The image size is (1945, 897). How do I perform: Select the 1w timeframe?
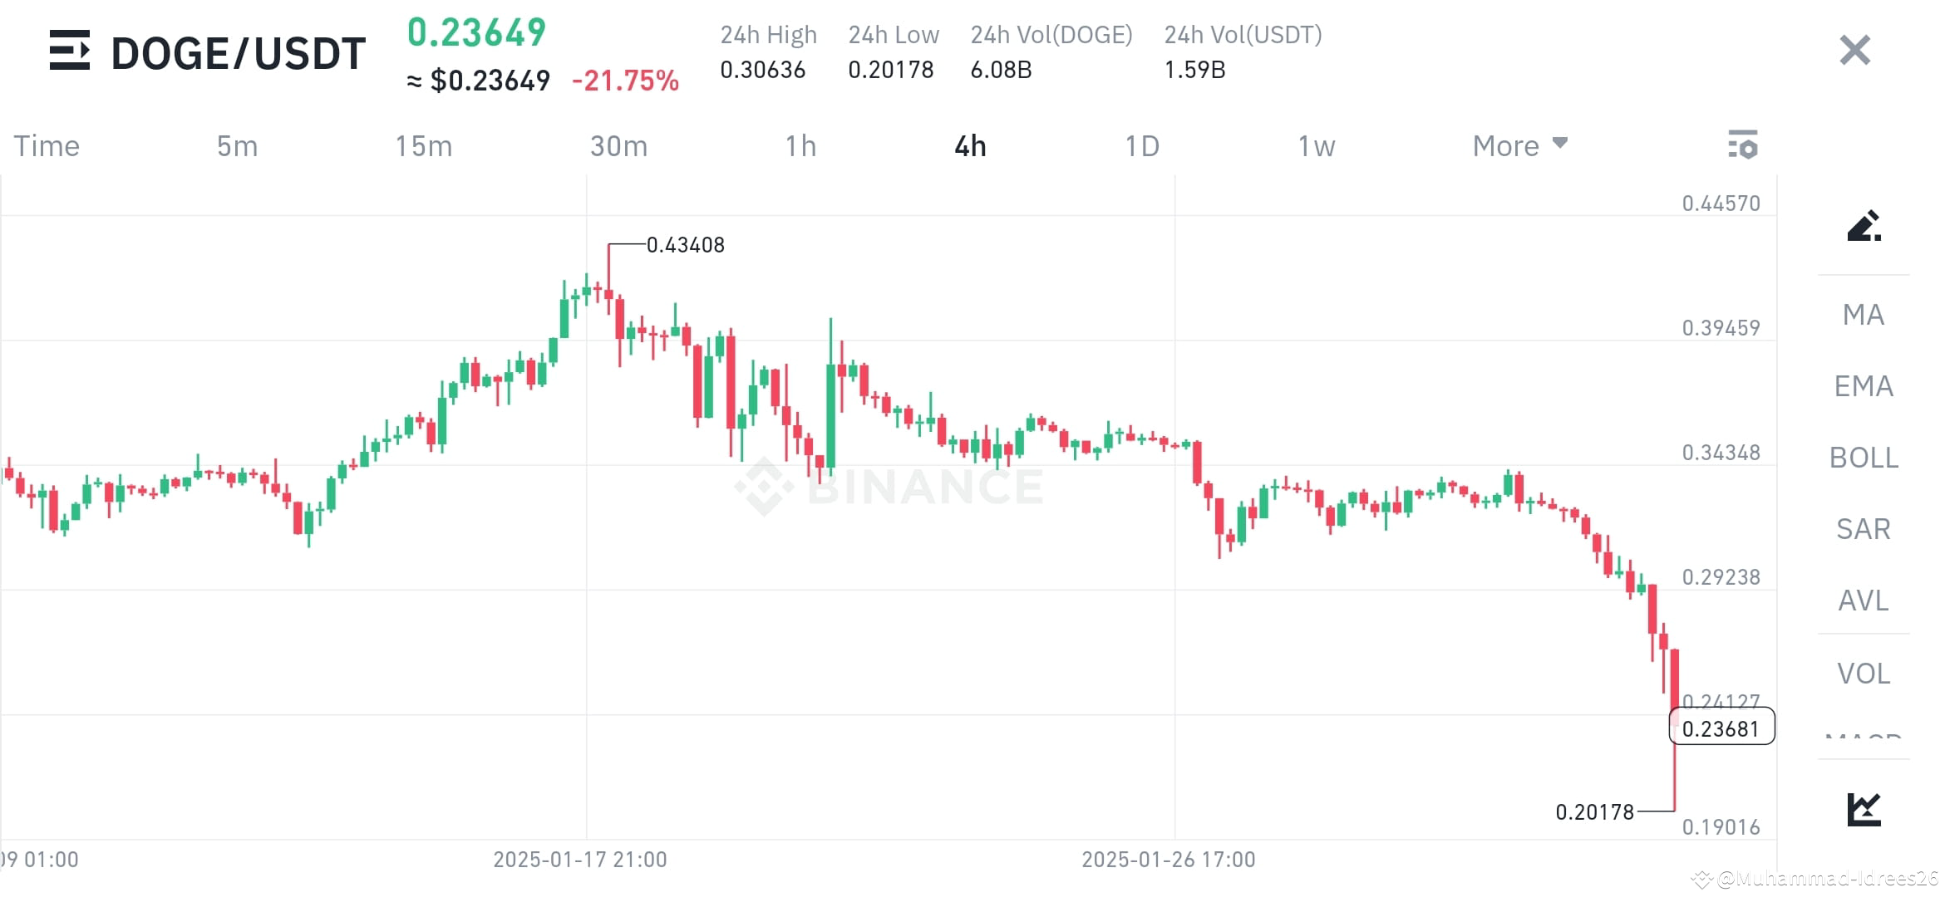pos(1315,145)
